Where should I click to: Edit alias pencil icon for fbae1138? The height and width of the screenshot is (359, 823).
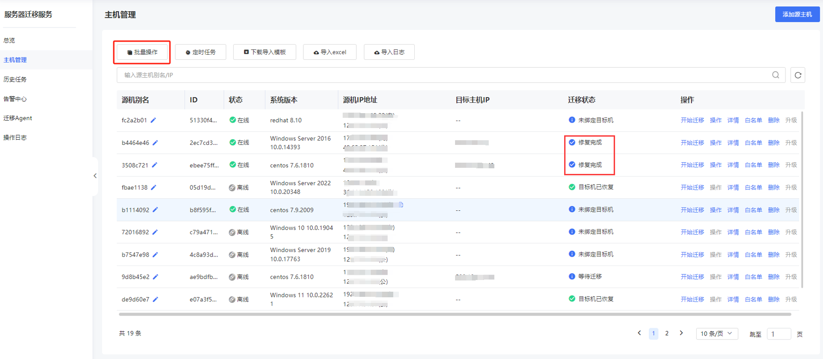tap(154, 187)
